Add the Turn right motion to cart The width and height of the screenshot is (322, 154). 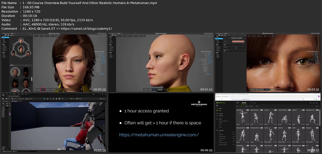[276, 124]
